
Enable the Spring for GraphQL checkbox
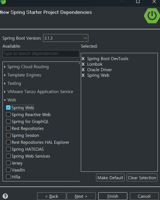click(8, 121)
